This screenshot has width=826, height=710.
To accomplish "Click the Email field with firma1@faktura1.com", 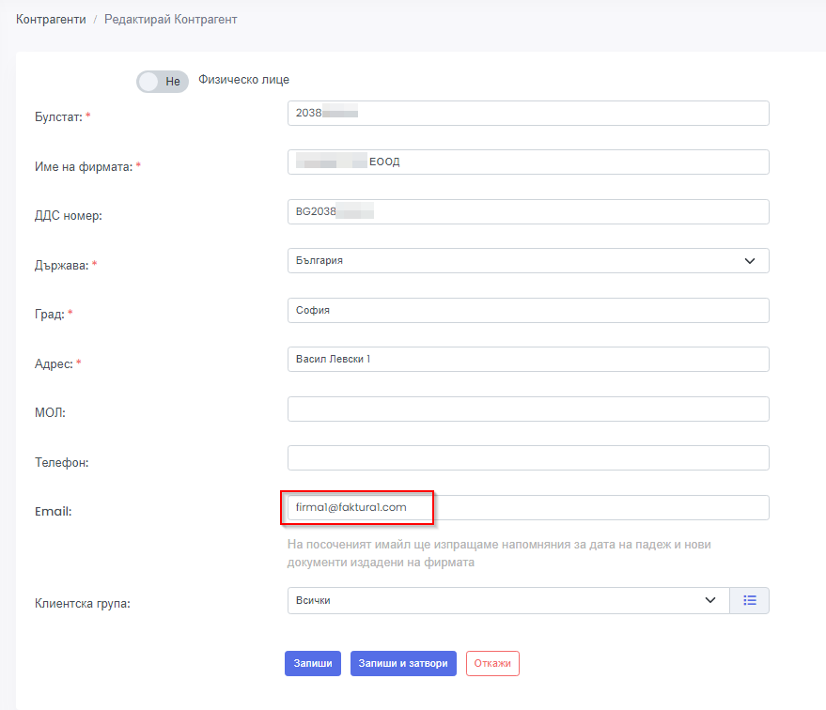I will click(528, 508).
